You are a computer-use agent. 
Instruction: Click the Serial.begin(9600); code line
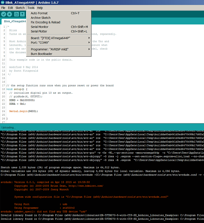(23, 111)
